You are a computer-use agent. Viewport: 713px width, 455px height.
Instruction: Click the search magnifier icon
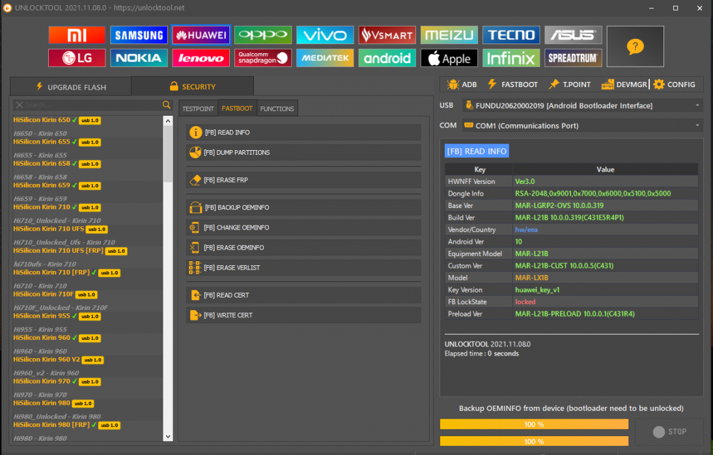(167, 105)
